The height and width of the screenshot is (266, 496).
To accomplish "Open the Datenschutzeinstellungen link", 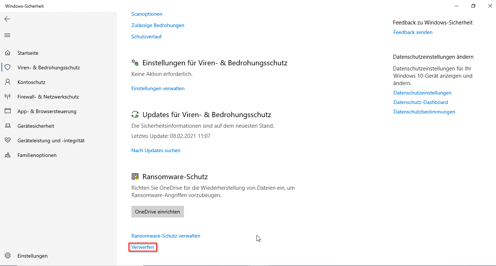I will 422,93.
